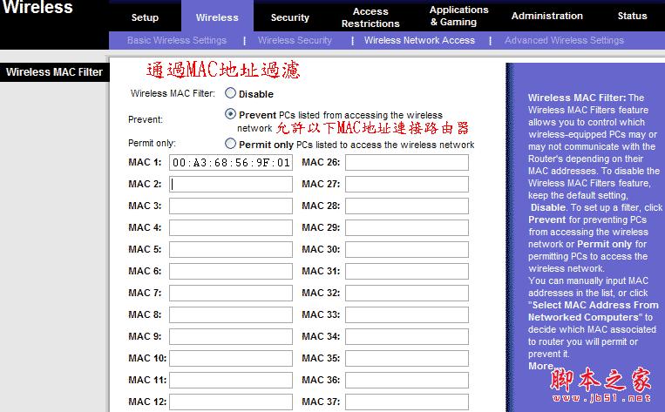Click the MAC 8 input field
Image resolution: width=665 pixels, height=412 pixels.
click(x=231, y=314)
